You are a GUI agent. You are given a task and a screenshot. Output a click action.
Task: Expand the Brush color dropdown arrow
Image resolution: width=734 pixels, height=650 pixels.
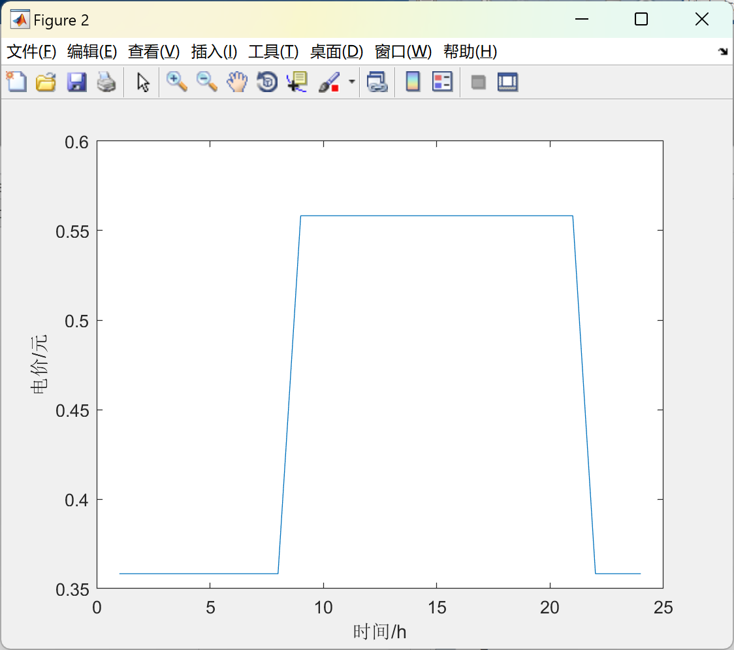[x=351, y=82]
